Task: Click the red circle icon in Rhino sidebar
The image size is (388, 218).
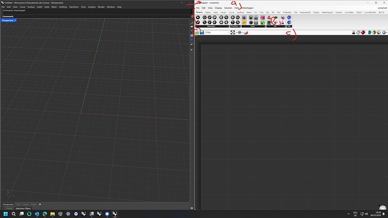Action: coord(192,49)
